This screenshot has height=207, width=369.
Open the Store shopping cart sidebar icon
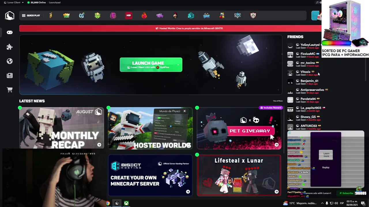[x=10, y=90]
